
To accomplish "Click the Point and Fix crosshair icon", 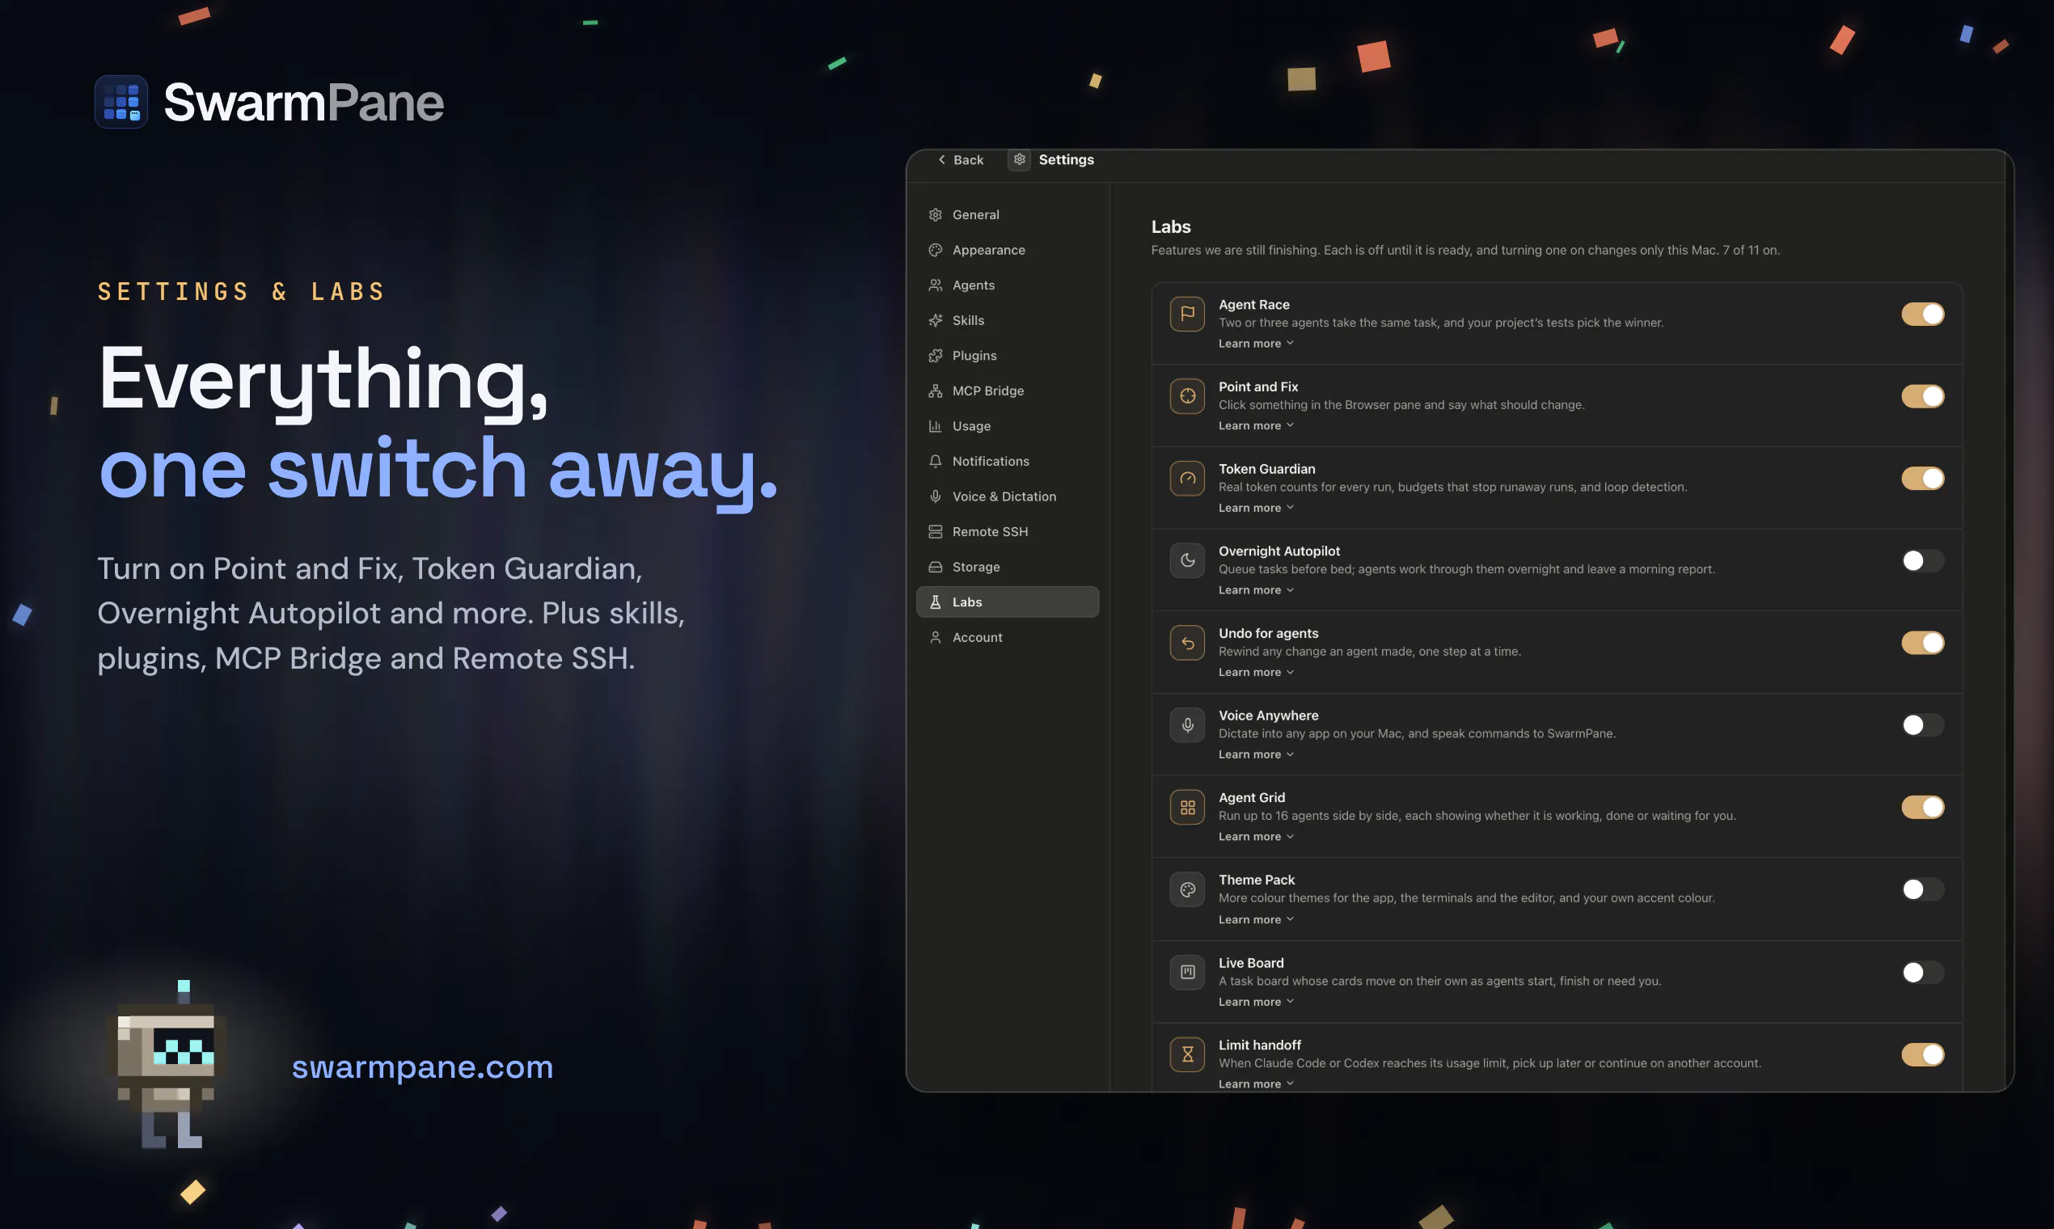I will (1187, 396).
